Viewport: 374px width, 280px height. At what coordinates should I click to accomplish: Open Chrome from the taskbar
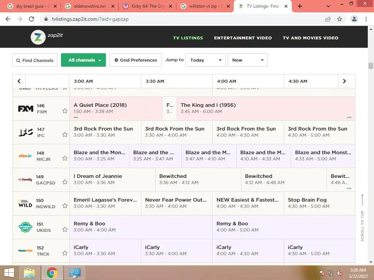pyautogui.click(x=52, y=273)
